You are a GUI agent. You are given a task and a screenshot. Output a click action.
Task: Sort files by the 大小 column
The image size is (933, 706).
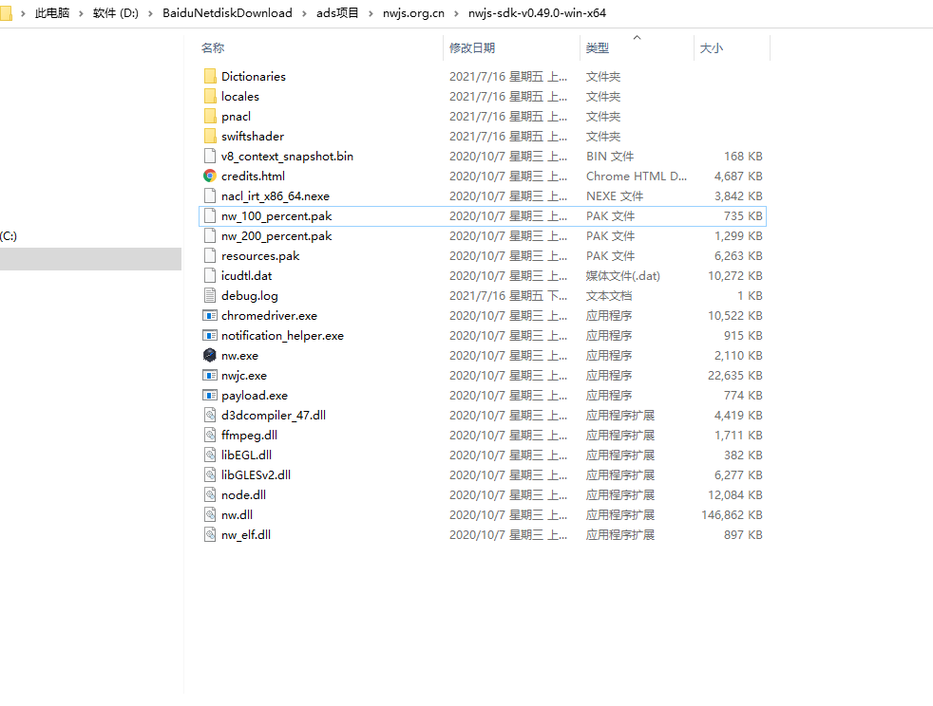point(711,46)
